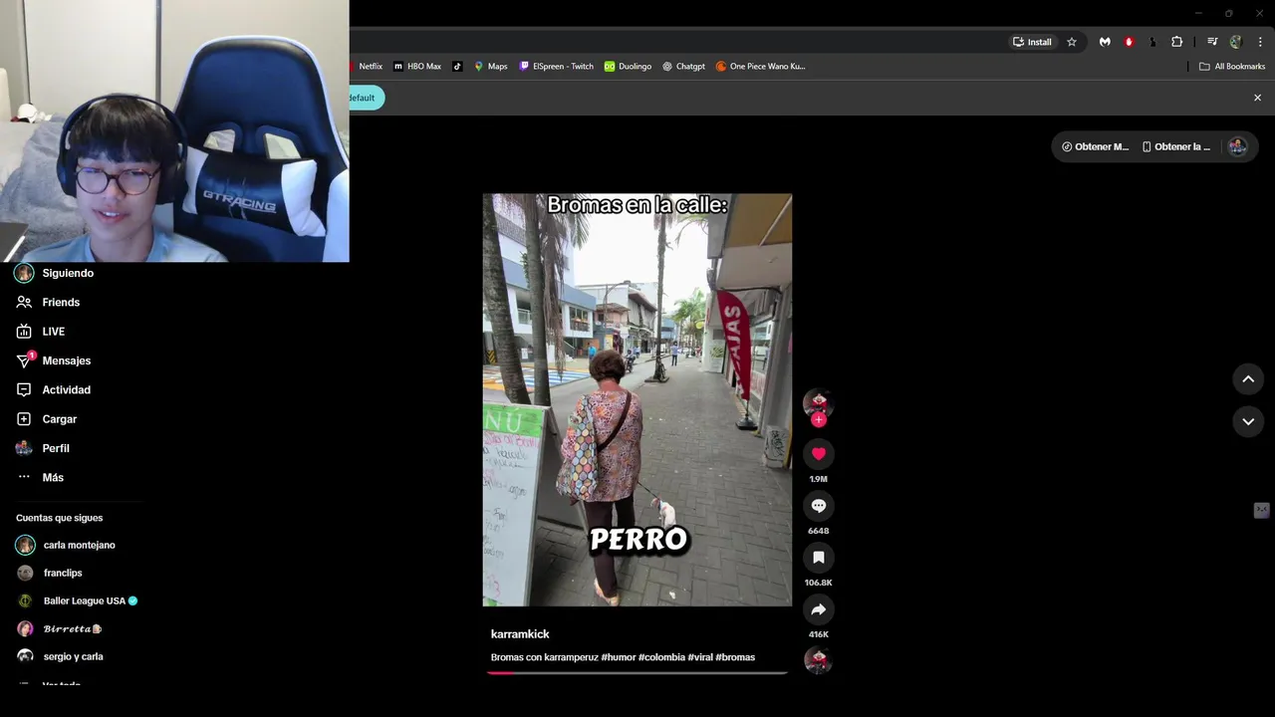
Task: Go to next video with down arrow
Action: [x=1248, y=422]
